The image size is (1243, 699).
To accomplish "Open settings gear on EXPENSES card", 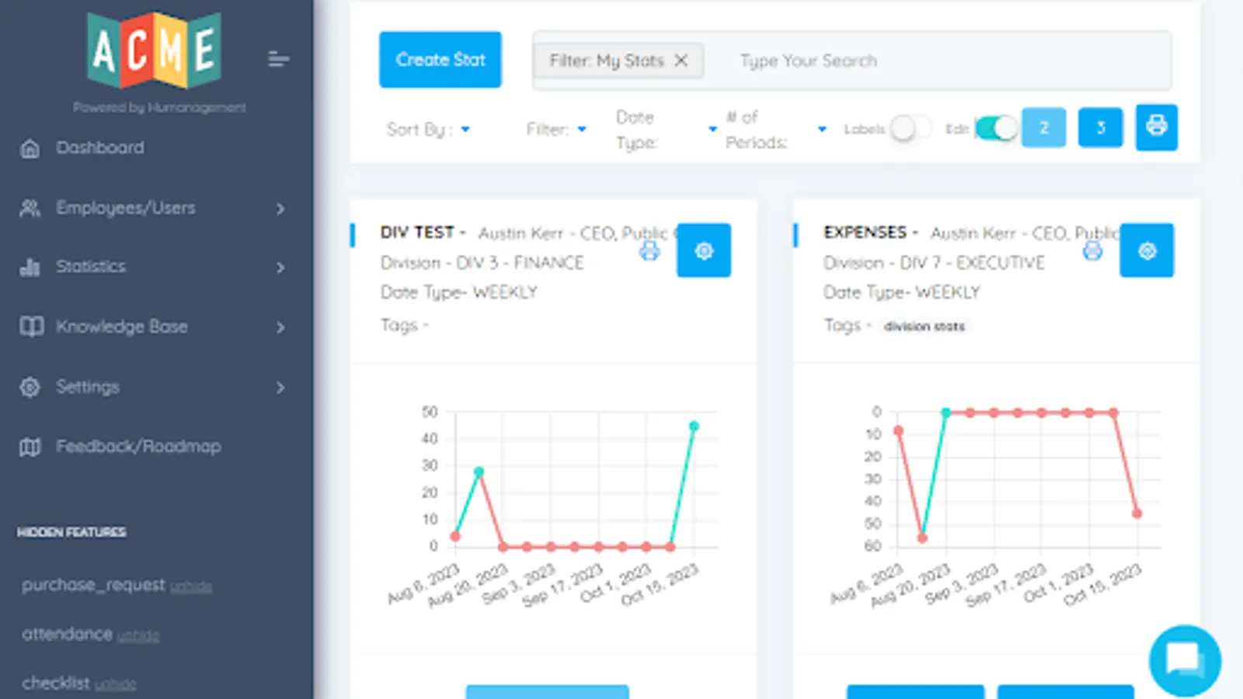I will 1147,250.
